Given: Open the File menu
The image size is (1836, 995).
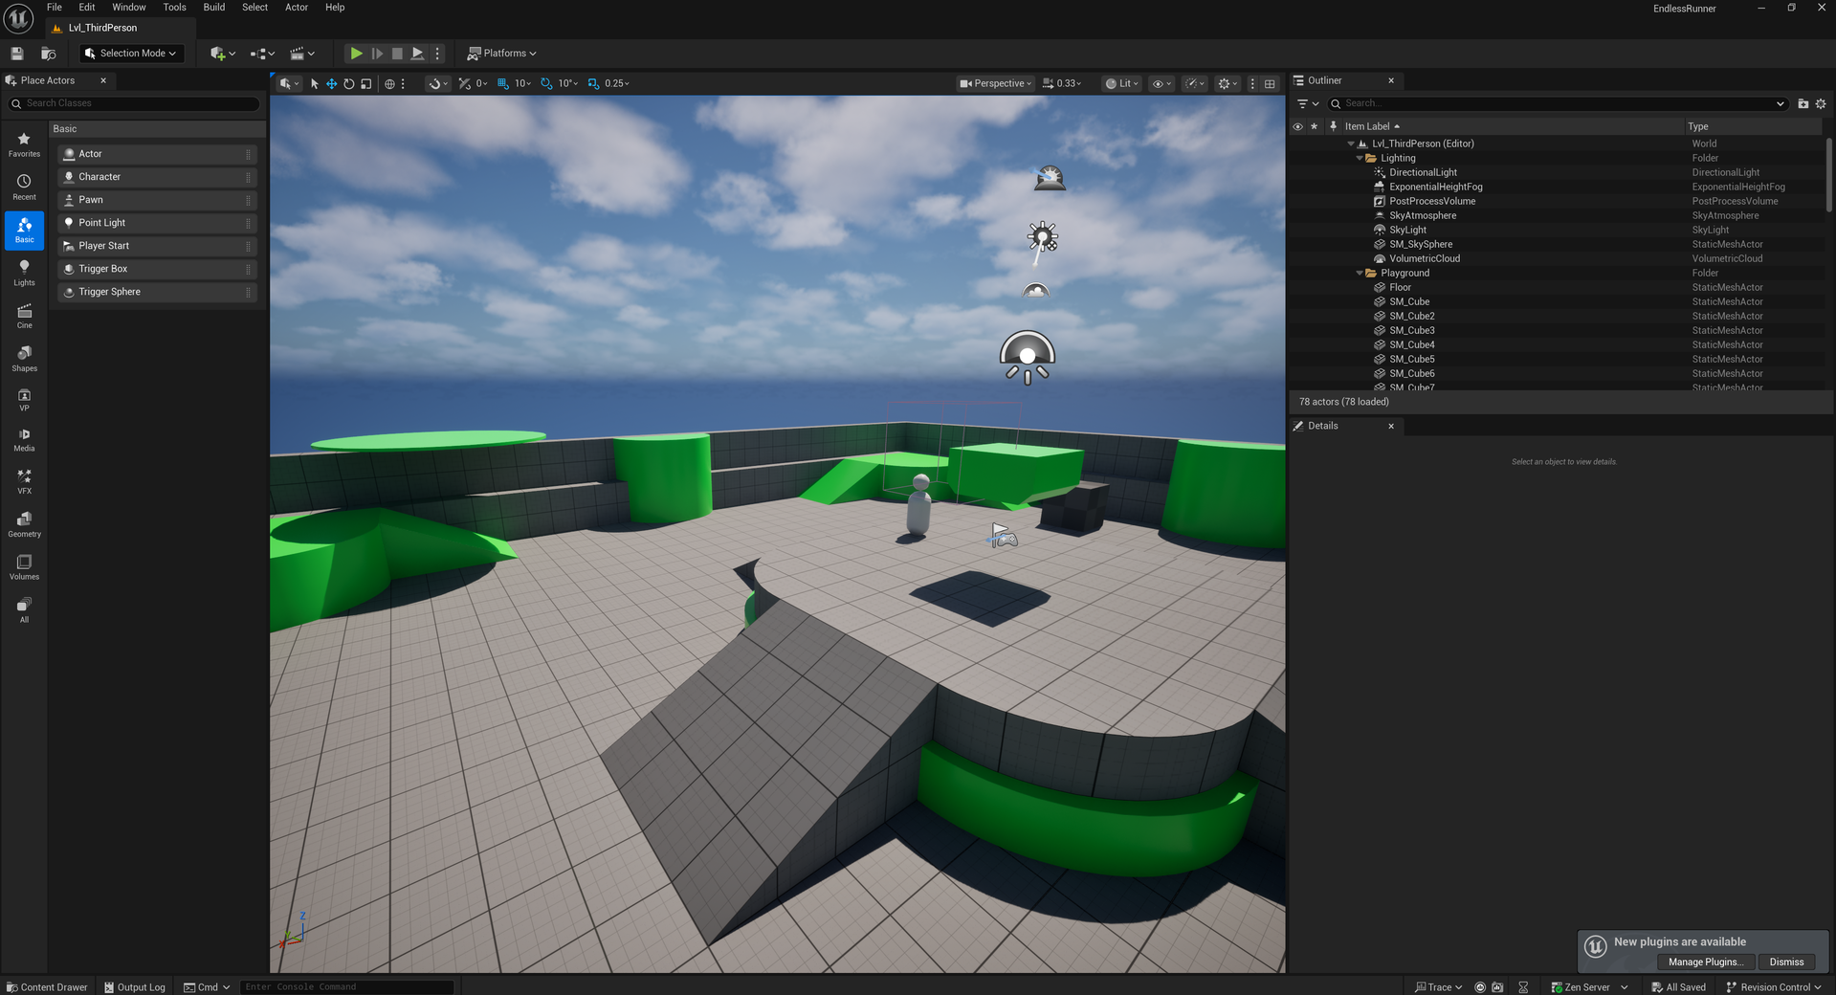Looking at the screenshot, I should pos(55,8).
